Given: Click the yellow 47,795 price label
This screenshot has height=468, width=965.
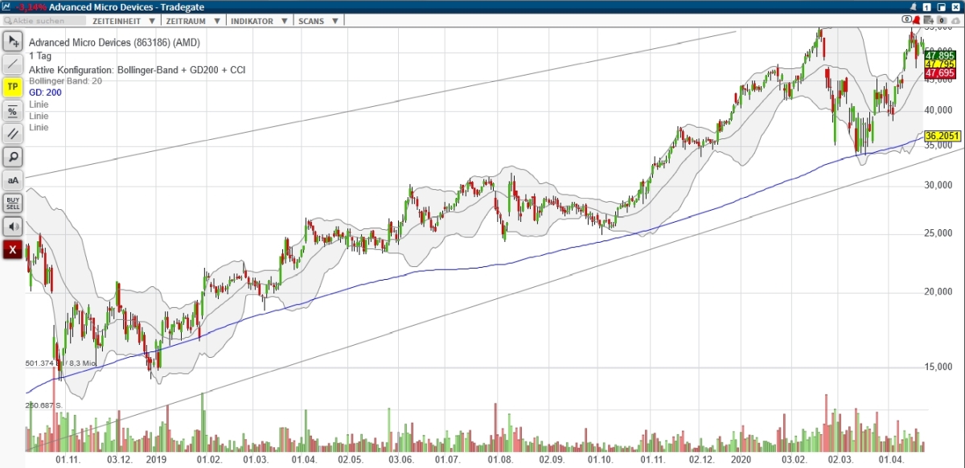Looking at the screenshot, I should pos(939,64).
